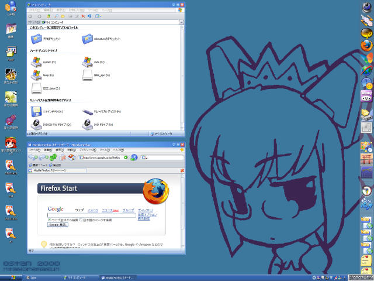Select rakeatun のドキュメント folder
This screenshot has height=281, width=374.
(87, 39)
